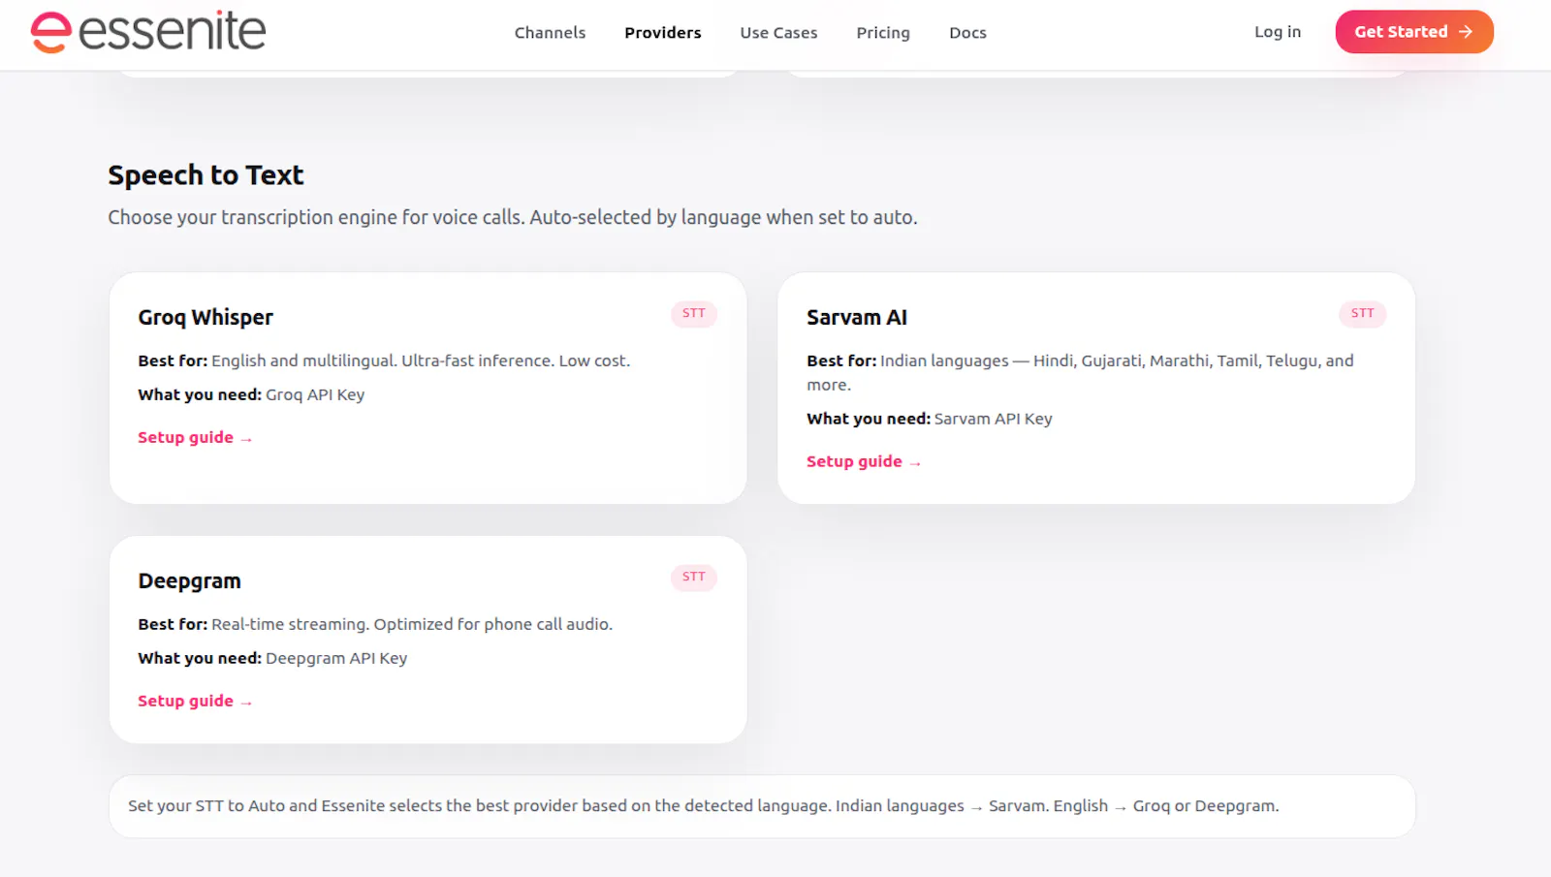Viewport: 1551px width, 877px height.
Task: Select the Deepgram card title
Action: 189,581
